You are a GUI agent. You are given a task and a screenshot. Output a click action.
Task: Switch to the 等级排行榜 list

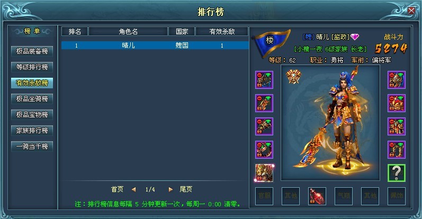(x=32, y=67)
